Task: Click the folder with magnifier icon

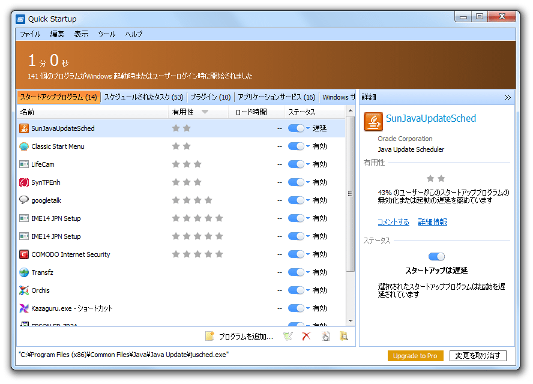Action: (344, 337)
